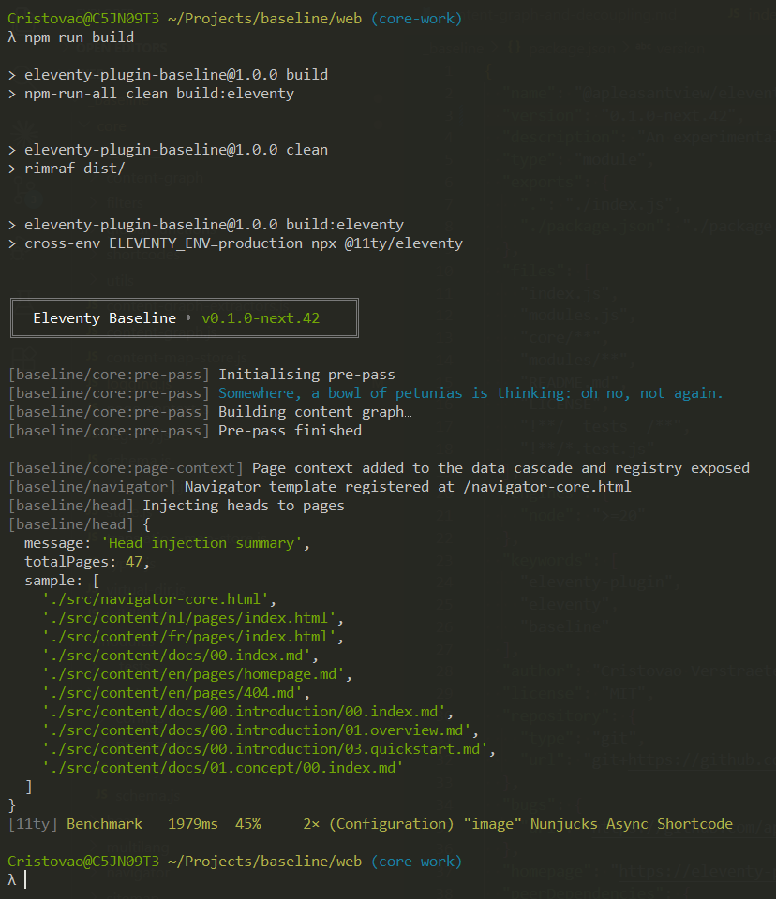Image resolution: width=776 pixels, height=899 pixels.
Task: Click '~/Projects/baseline/web' path on the last prompt
Action: [264, 862]
